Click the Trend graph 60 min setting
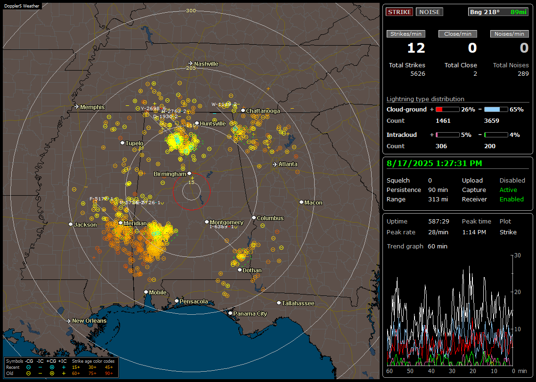Screen dimensions: 536x382 (438, 246)
